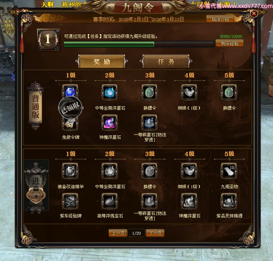Click the 购买经验 button

(230, 43)
